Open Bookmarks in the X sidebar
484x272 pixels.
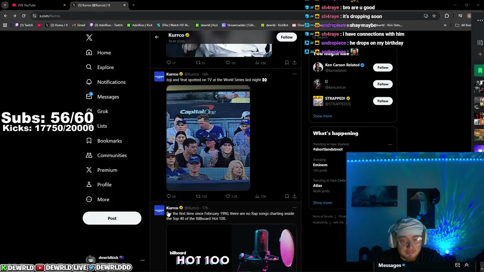coord(104,141)
